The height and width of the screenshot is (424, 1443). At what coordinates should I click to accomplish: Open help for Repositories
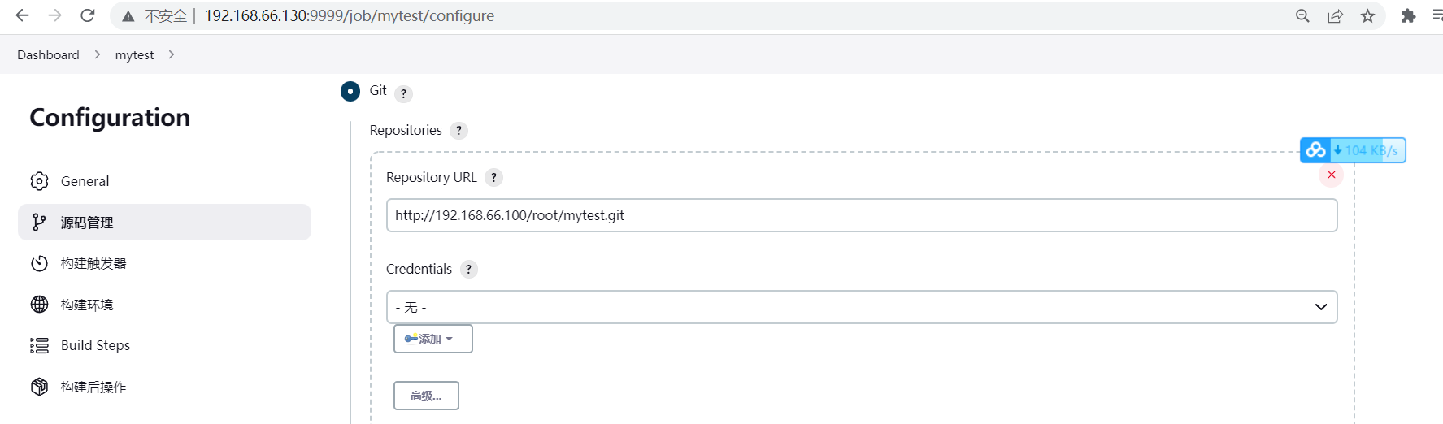[459, 131]
